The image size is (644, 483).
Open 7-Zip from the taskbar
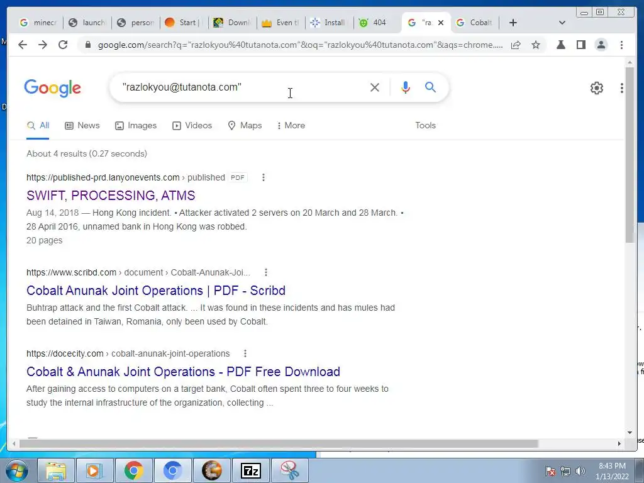coord(250,470)
